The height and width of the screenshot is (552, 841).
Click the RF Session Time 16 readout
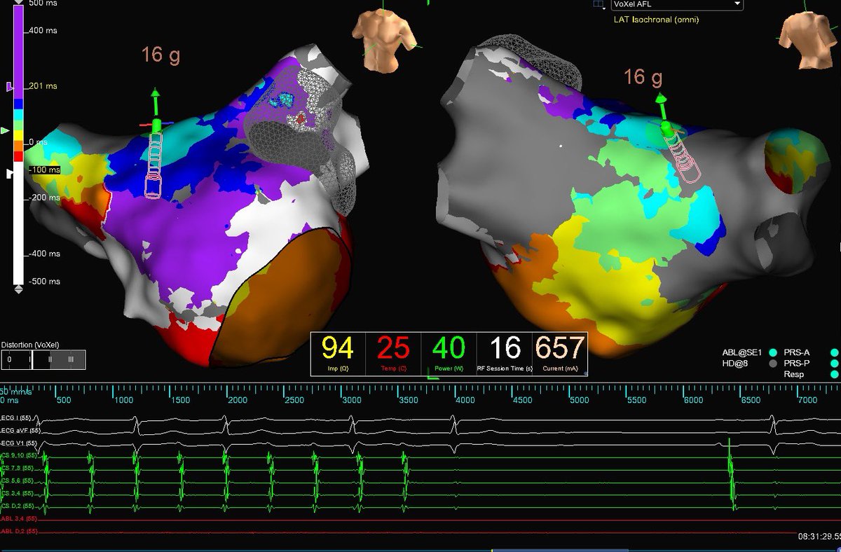(x=505, y=354)
